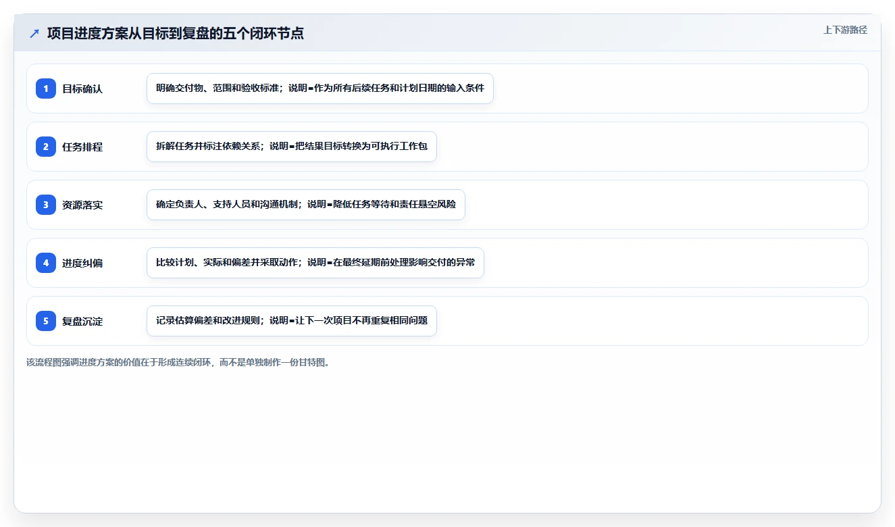The height and width of the screenshot is (527, 895).
Task: Select the step 1 number badge
Action: click(x=46, y=89)
